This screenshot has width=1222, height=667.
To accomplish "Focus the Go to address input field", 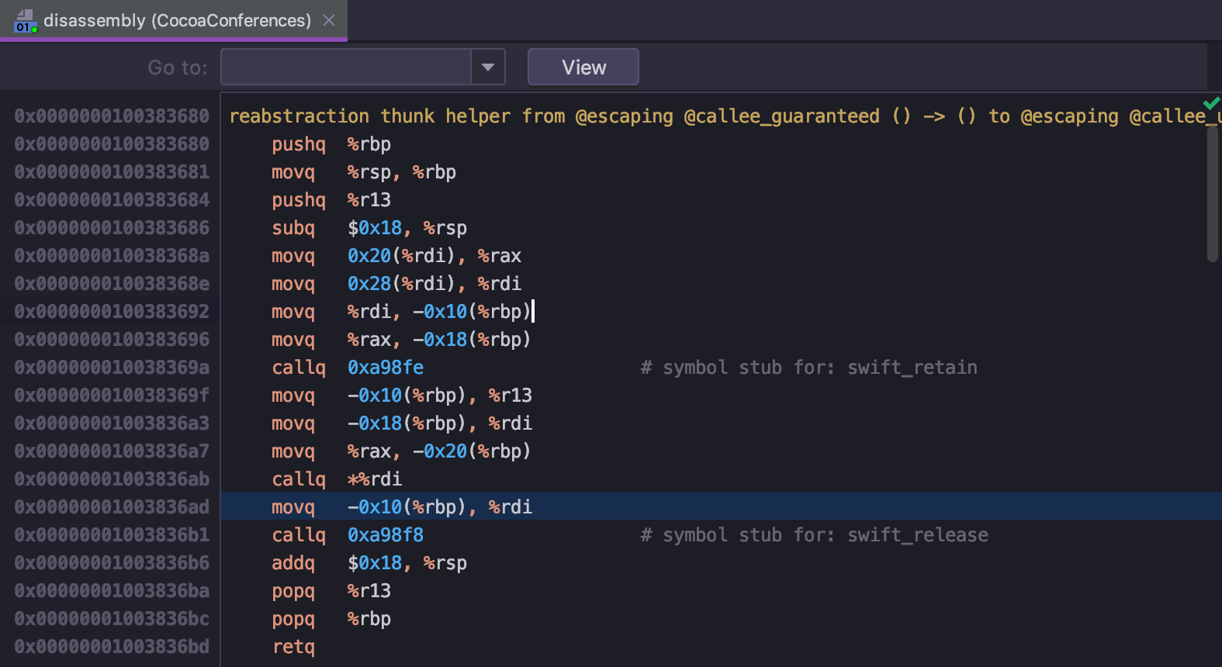I will point(346,67).
